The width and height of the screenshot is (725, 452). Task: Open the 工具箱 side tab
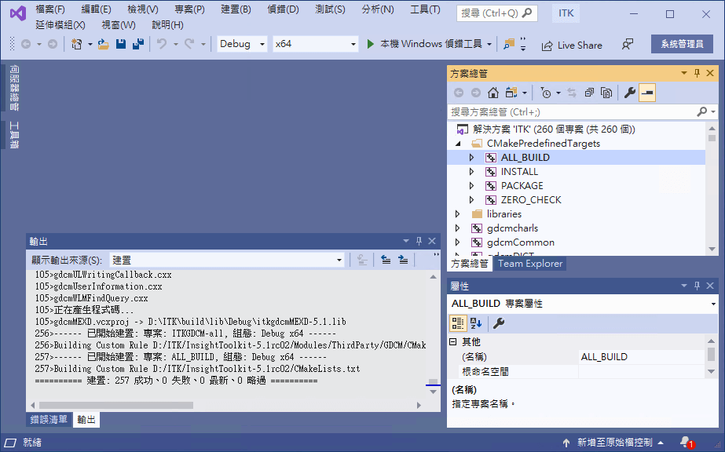pos(14,135)
